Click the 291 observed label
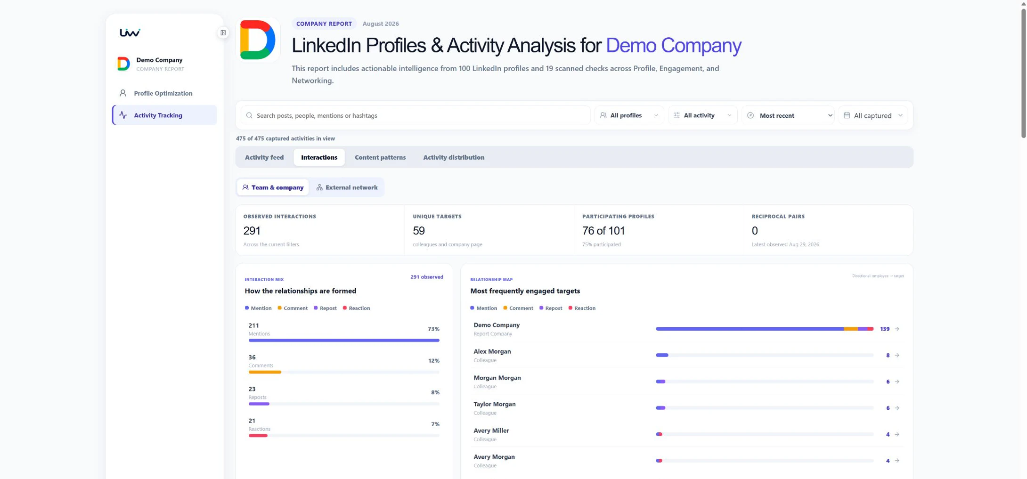 tap(427, 277)
